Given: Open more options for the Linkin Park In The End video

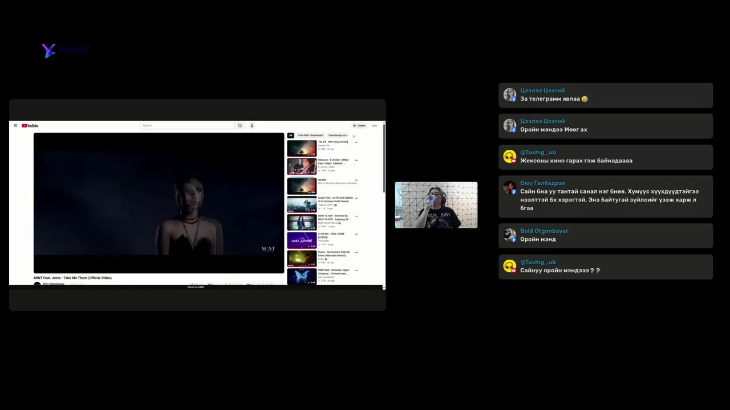Looking at the screenshot, I should tap(356, 199).
